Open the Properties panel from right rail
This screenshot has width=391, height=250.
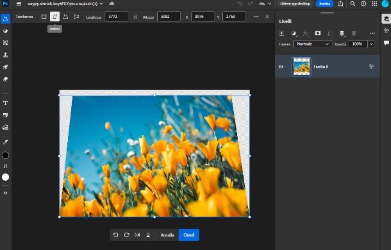tap(386, 31)
